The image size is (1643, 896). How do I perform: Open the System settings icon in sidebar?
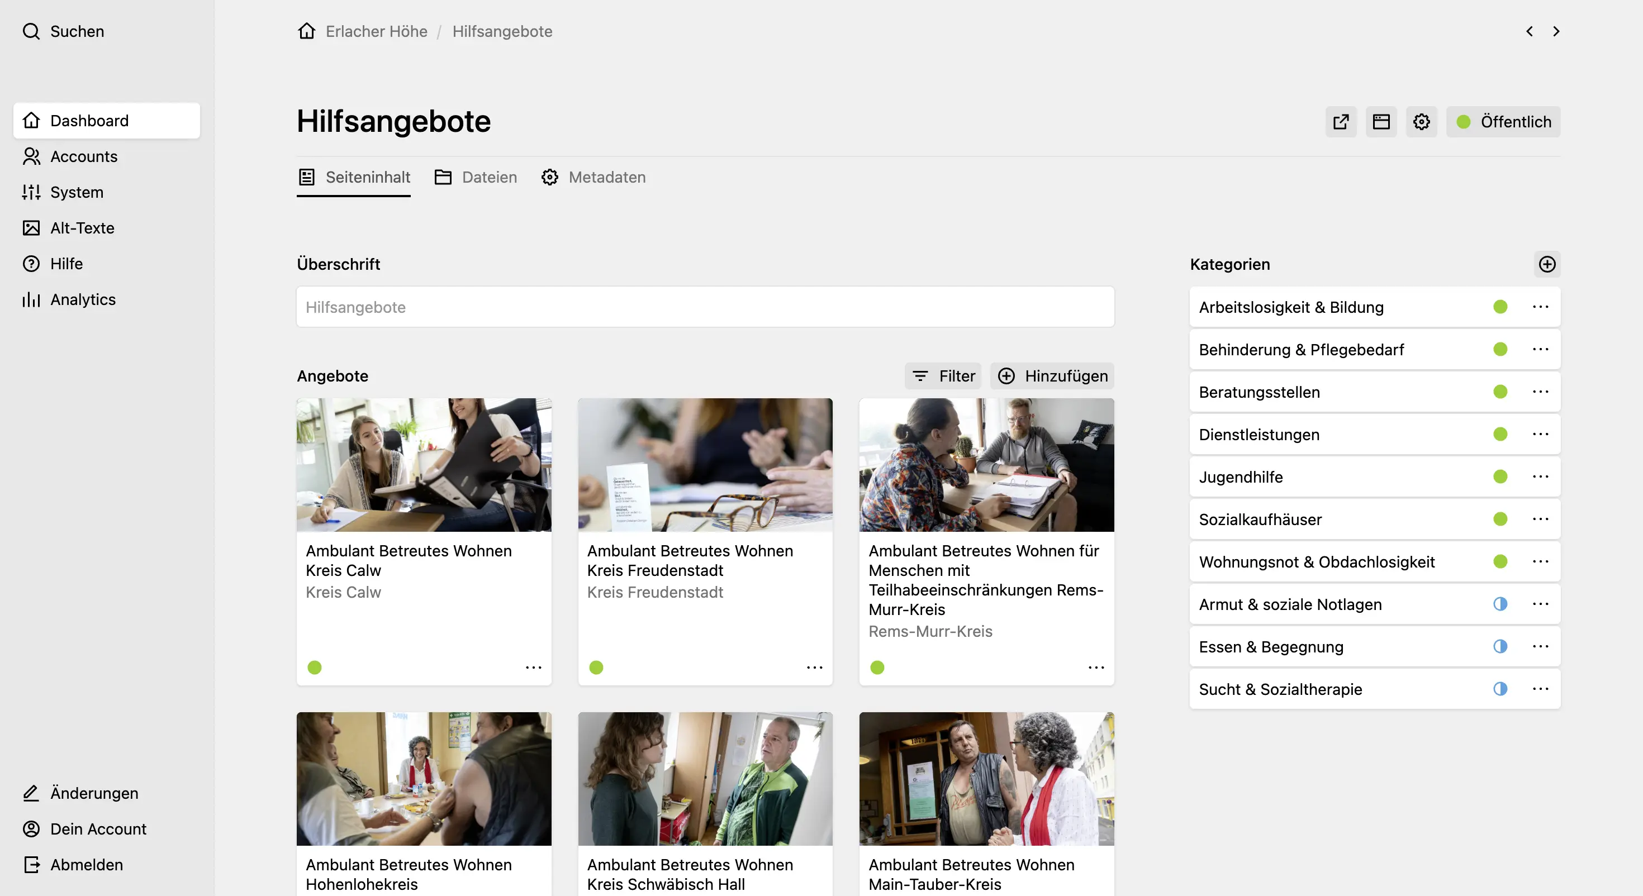click(31, 192)
